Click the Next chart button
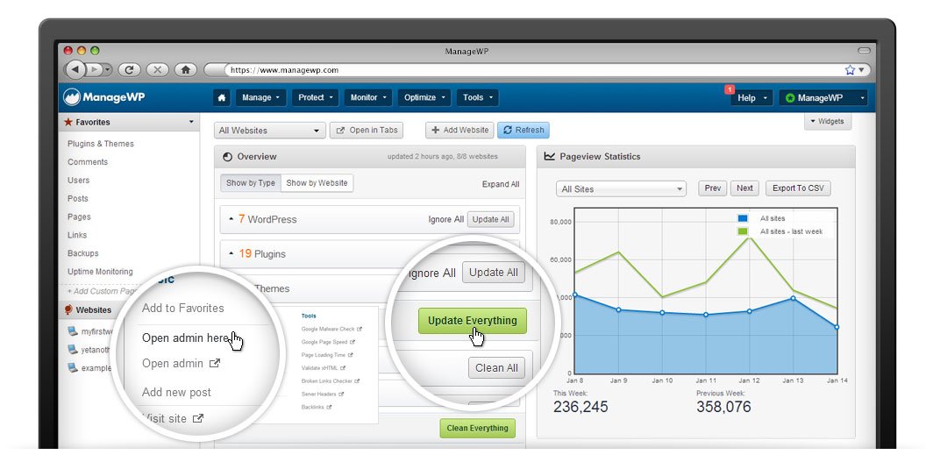This screenshot has height=469, width=933. click(744, 188)
